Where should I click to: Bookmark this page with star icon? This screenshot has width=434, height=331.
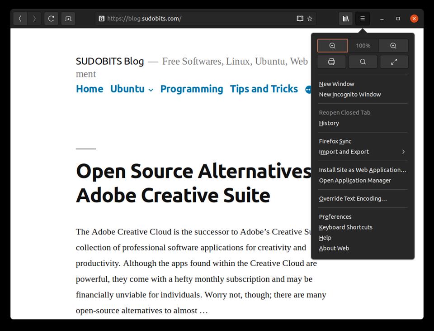(x=310, y=19)
